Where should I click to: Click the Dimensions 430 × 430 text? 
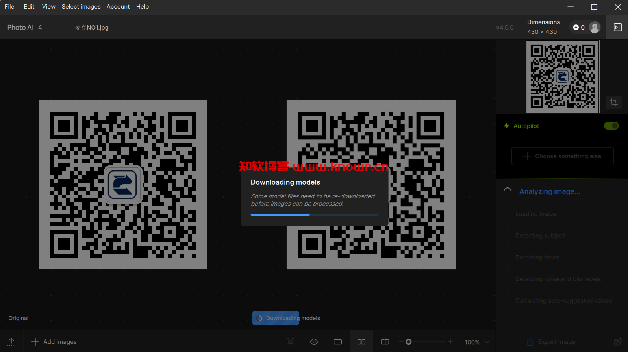coord(543,27)
